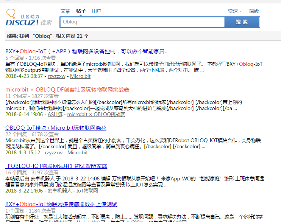
Task: Open micro:bit × OBLOQ挑战赛 forum link
Action: point(96,114)
